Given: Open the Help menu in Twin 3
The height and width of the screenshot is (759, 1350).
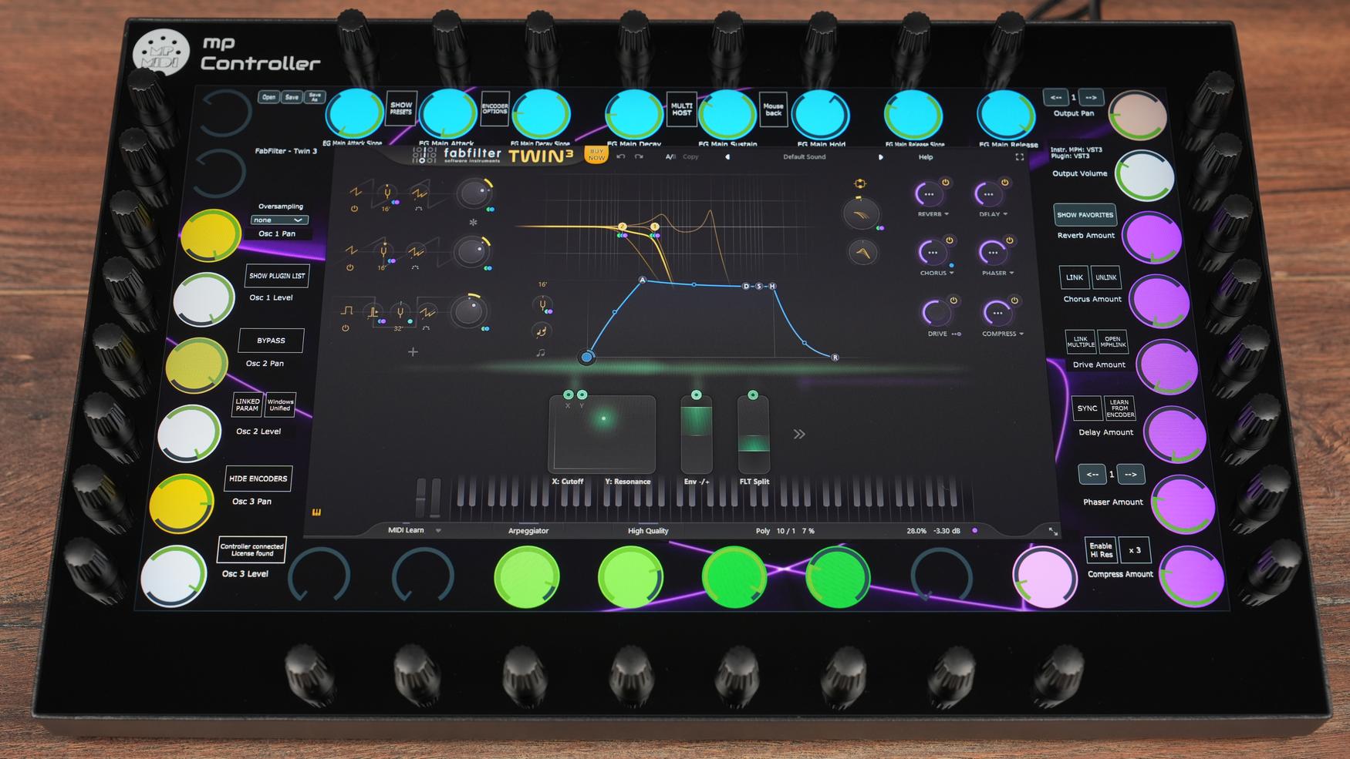Looking at the screenshot, I should 925,157.
